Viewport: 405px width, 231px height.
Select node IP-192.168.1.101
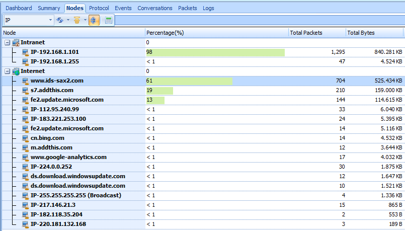click(55, 52)
